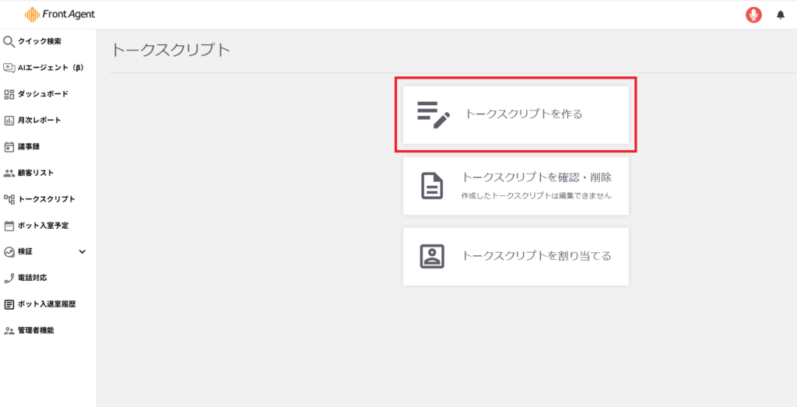Click the 月次レポート chart icon

pos(9,121)
